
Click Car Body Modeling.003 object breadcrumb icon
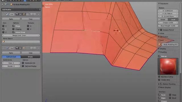(x=11, y=5)
